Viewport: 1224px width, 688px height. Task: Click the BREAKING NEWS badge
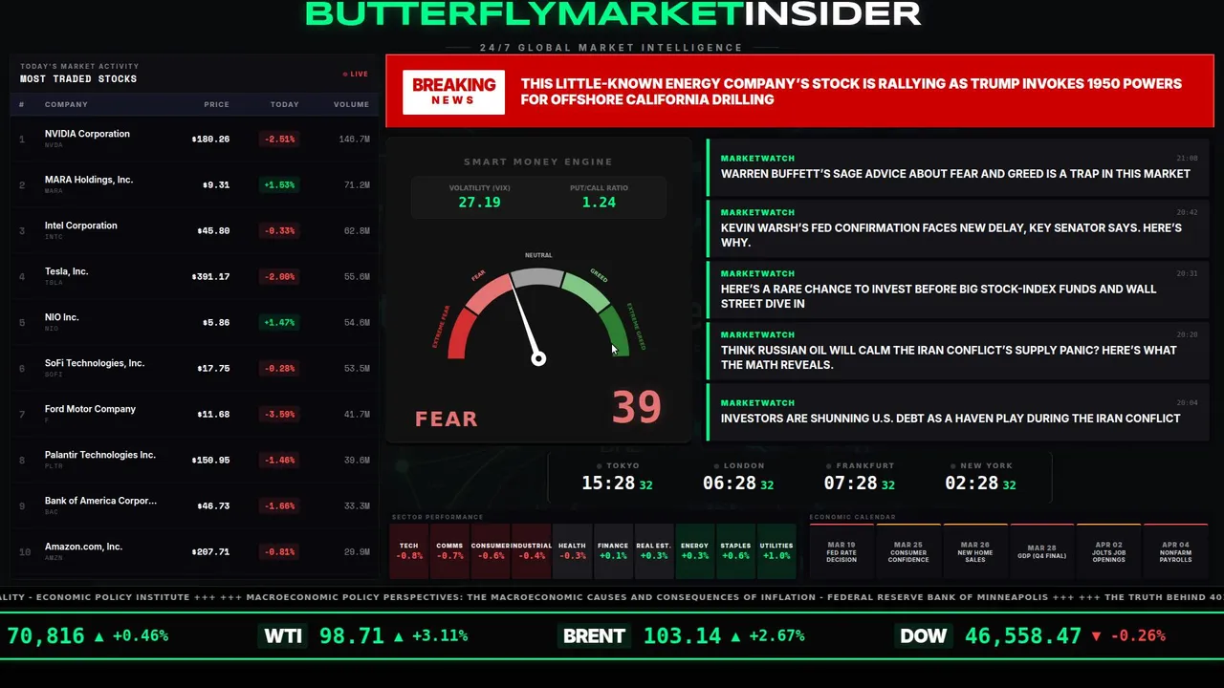(453, 92)
